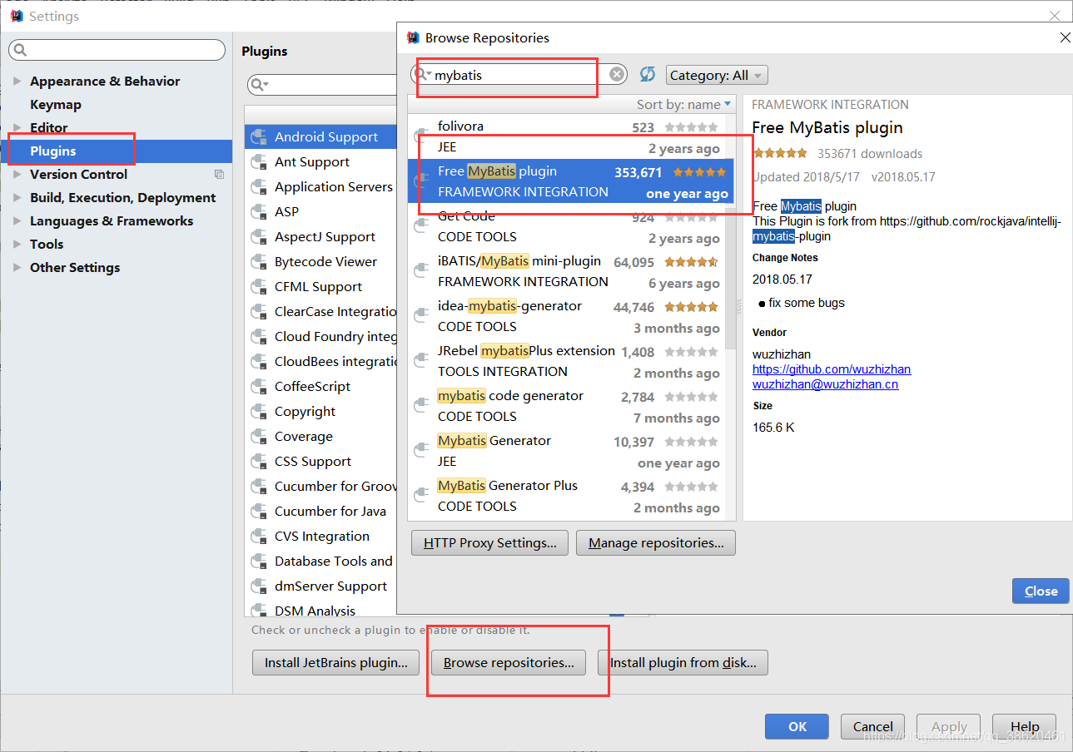1073x752 pixels.
Task: Click the CVS Integration plugin icon
Action: 259,537
